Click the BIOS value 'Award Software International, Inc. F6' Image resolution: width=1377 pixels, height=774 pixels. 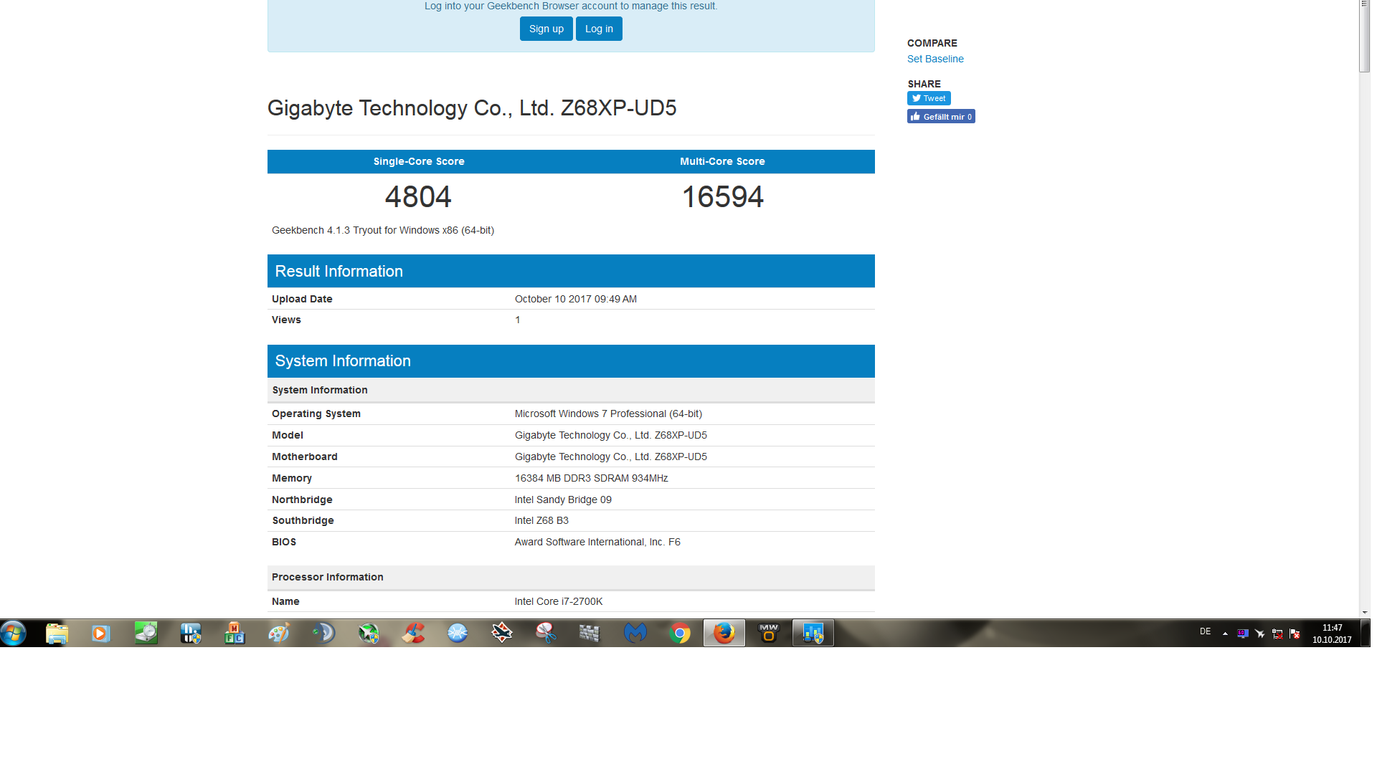point(597,542)
